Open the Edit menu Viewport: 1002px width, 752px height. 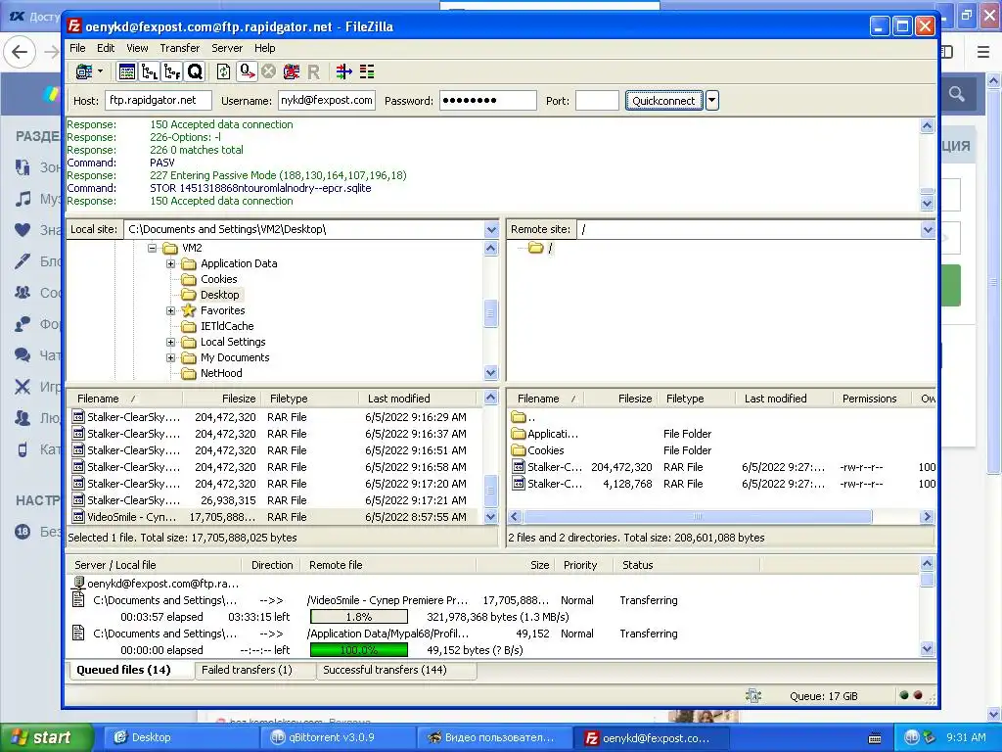tap(106, 48)
